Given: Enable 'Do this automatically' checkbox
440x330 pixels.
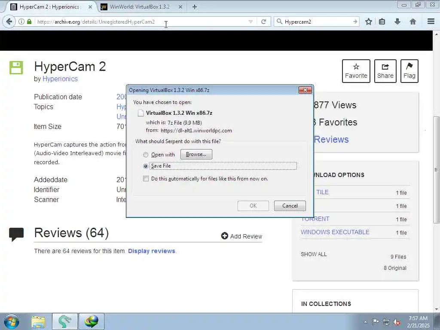Looking at the screenshot, I should tap(146, 178).
